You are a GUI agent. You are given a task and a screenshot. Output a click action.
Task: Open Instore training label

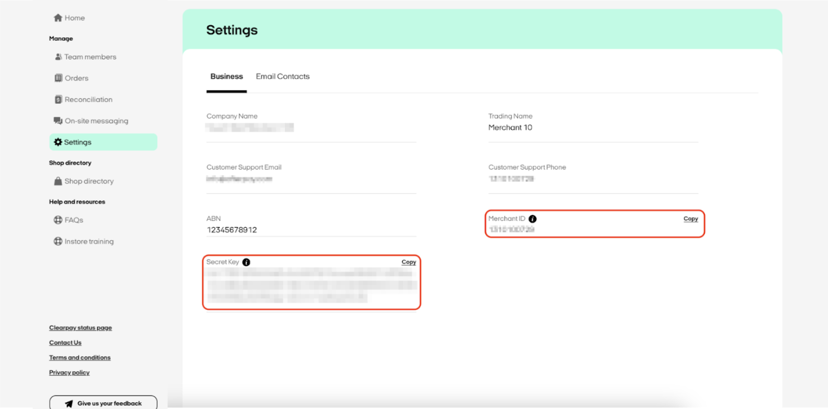(x=89, y=241)
